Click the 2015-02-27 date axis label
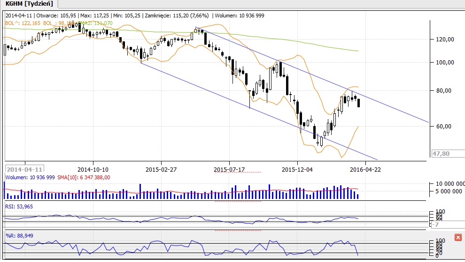Screen dimensions: 465x262 (x=161, y=169)
